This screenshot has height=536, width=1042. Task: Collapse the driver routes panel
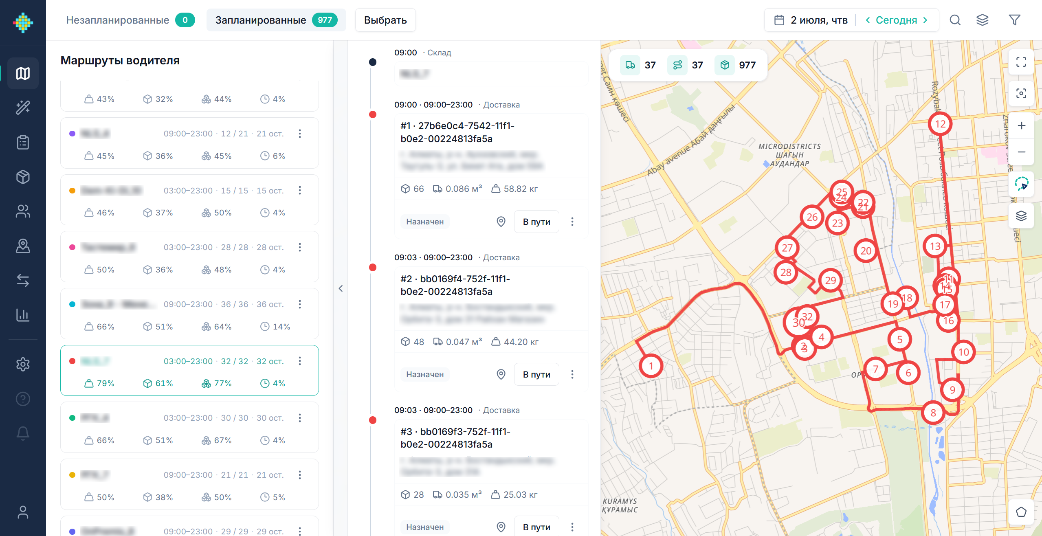(x=341, y=288)
